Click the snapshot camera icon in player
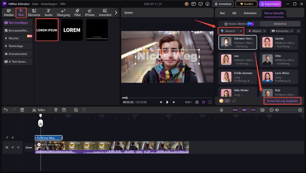The image size is (306, 173). (x=197, y=102)
